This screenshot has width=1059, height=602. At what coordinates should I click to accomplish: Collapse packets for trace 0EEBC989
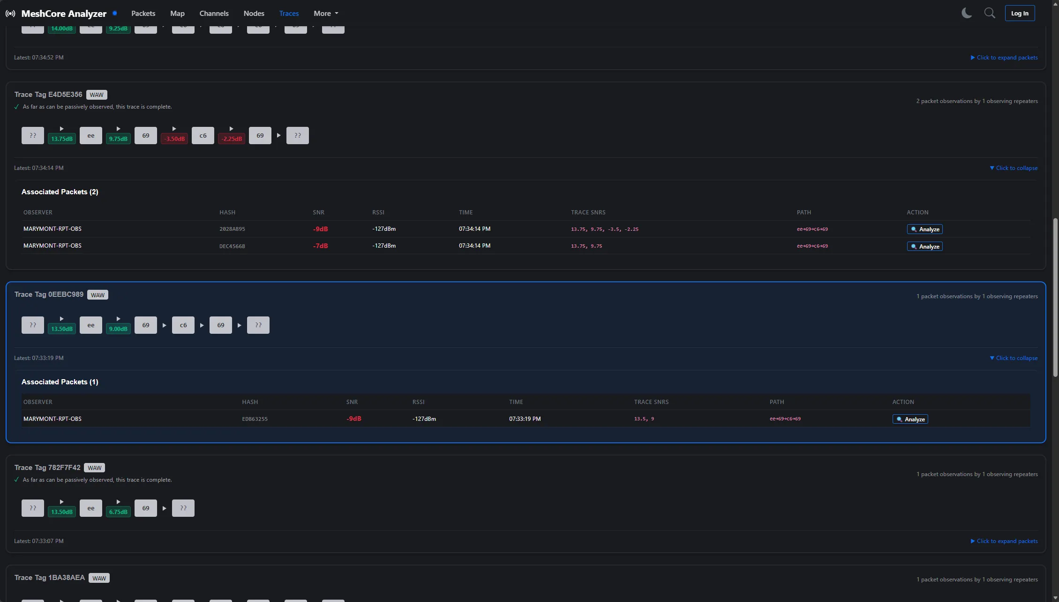(1013, 358)
